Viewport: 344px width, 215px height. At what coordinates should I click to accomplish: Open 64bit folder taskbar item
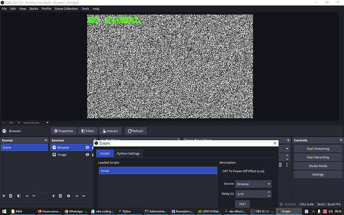(22, 212)
